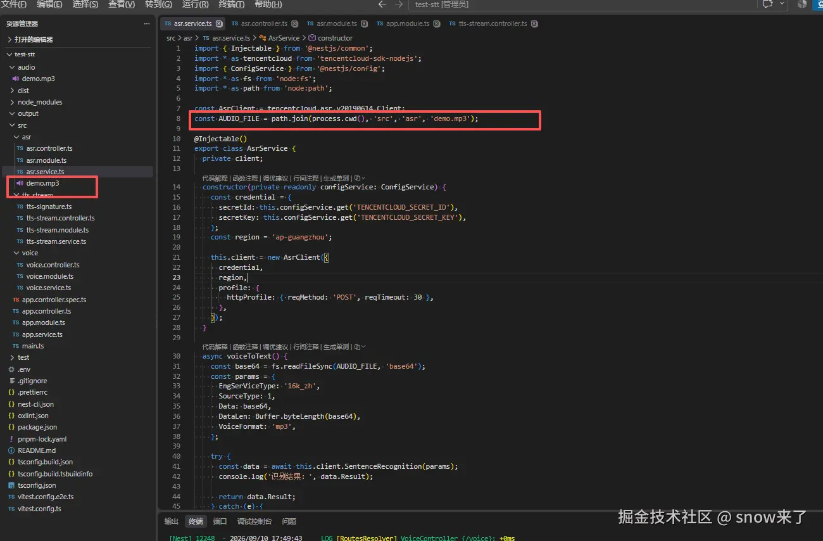Viewport: 823px width, 541px height.
Task: Open the 文件(F) menu
Action: pos(14,4)
